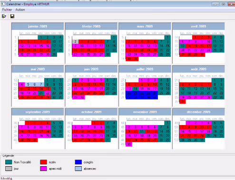The width and height of the screenshot is (235, 180).
Task: Select the congés blue legend swatch
Action: click(78, 162)
